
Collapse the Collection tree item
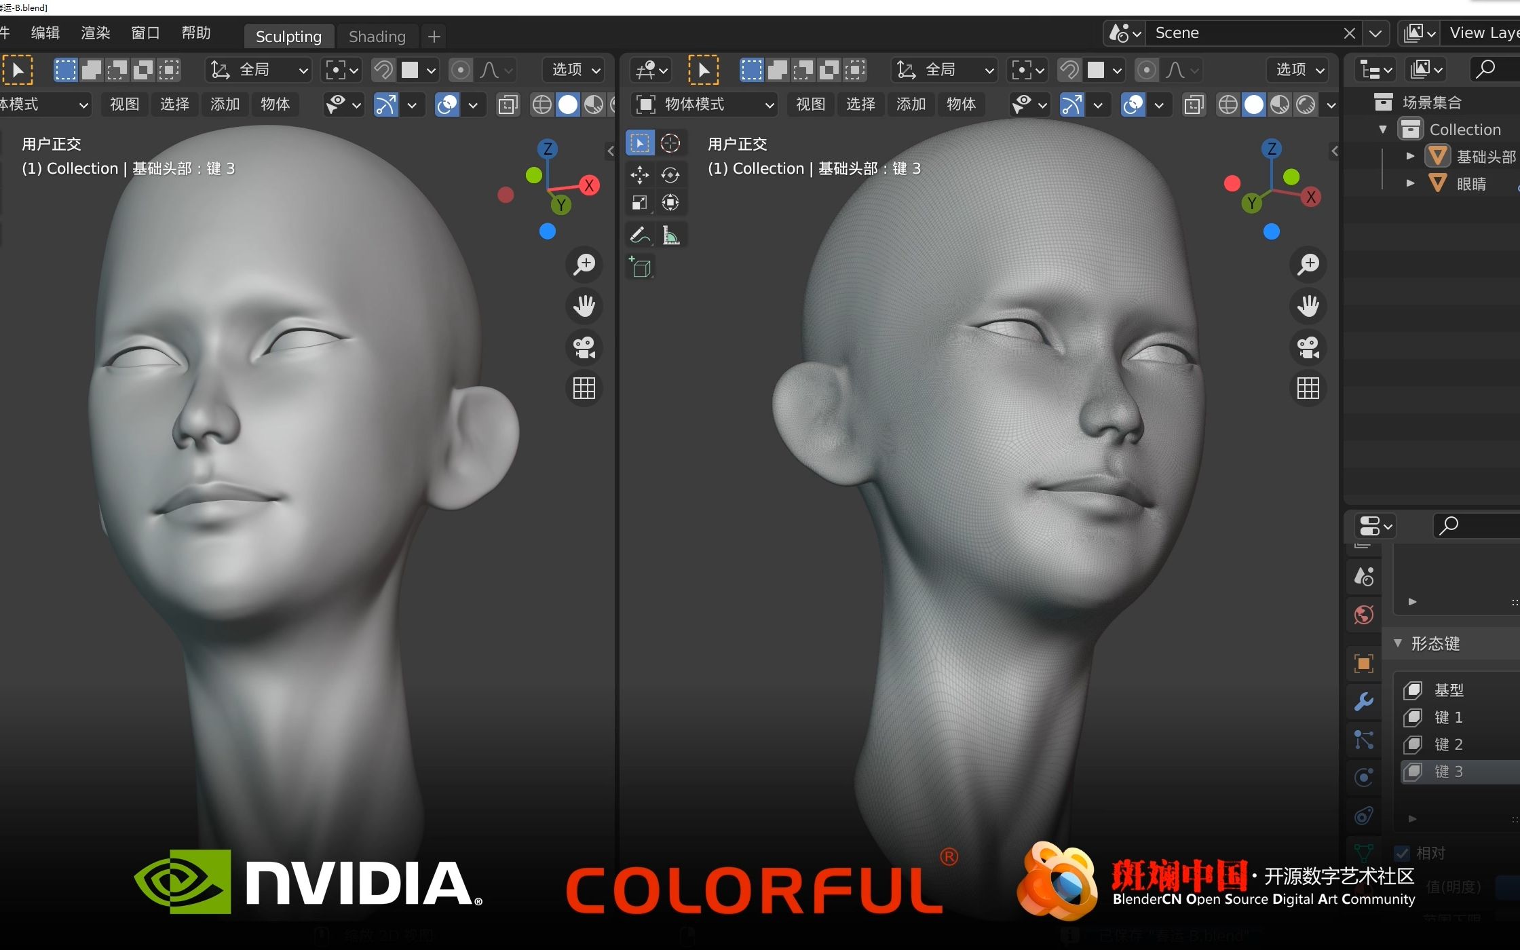(1383, 129)
